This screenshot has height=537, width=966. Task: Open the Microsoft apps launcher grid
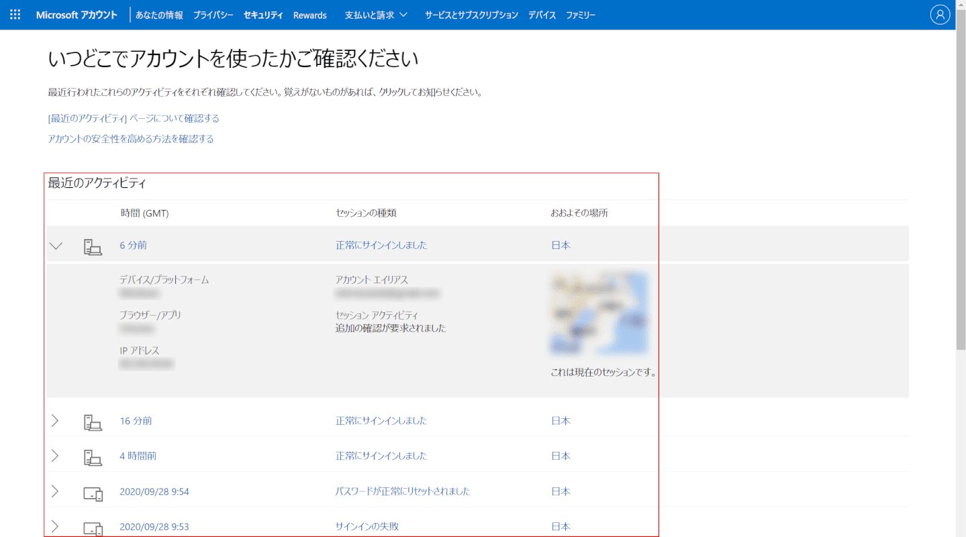pos(15,15)
